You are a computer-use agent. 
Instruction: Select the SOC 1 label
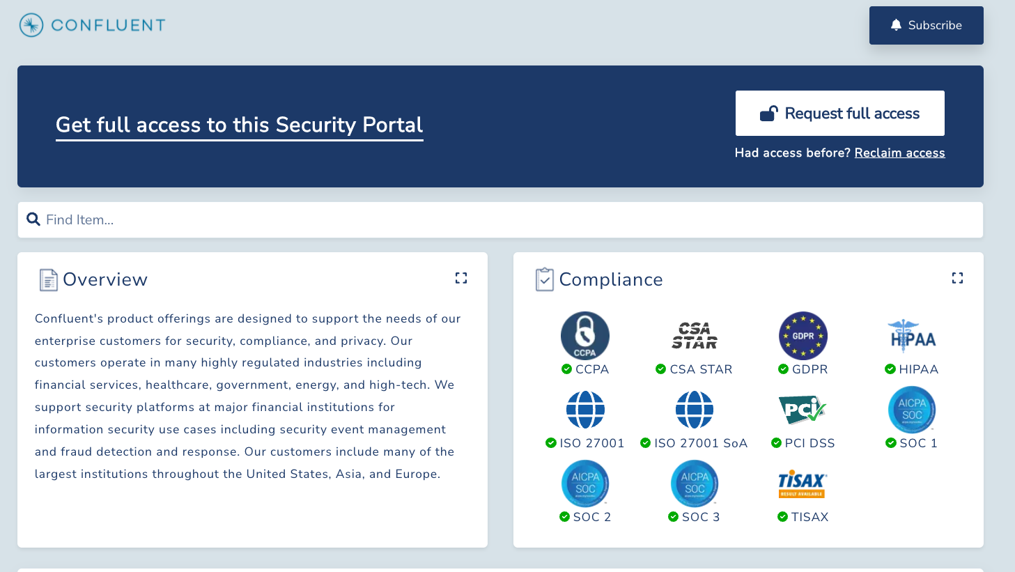tap(919, 443)
